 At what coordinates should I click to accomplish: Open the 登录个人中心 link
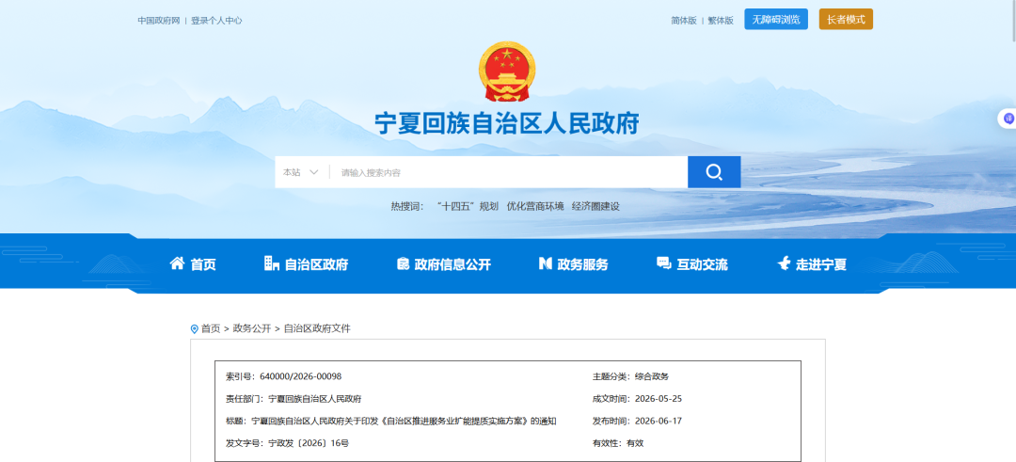coord(216,21)
